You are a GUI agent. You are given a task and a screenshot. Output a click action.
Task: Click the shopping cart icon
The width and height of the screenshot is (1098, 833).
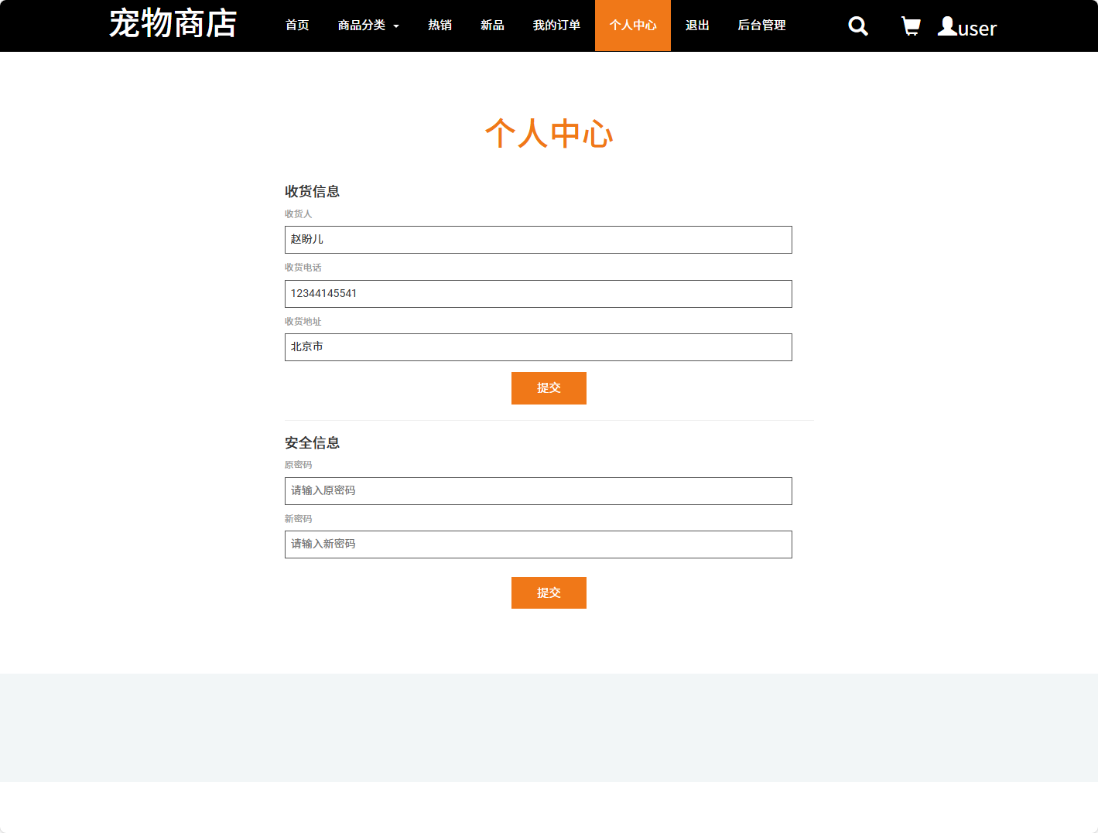click(910, 26)
